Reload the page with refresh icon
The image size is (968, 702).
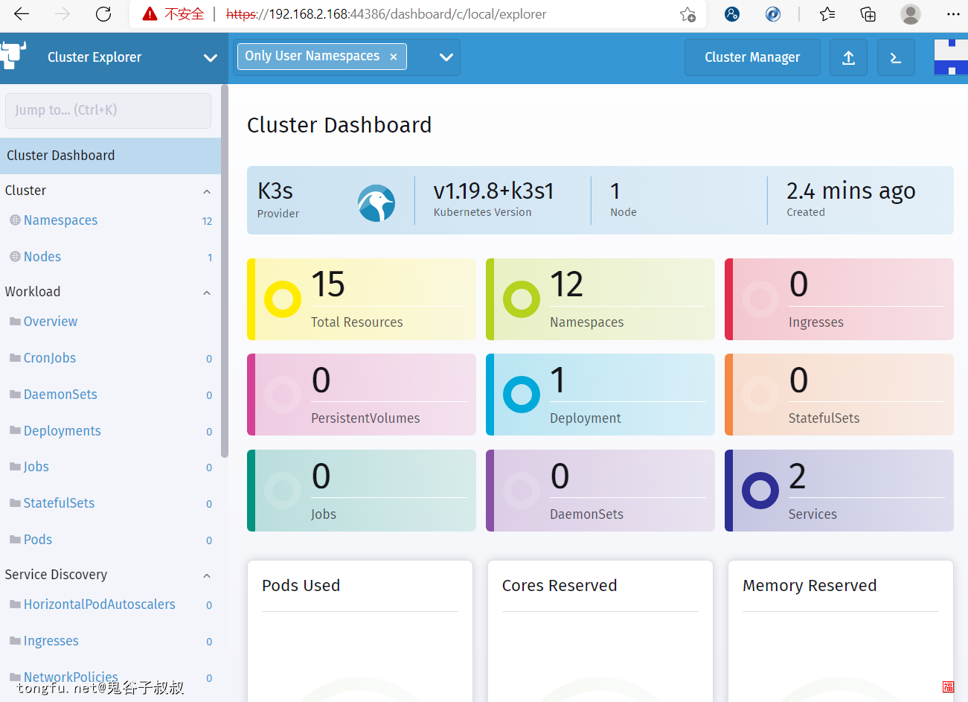pos(103,14)
